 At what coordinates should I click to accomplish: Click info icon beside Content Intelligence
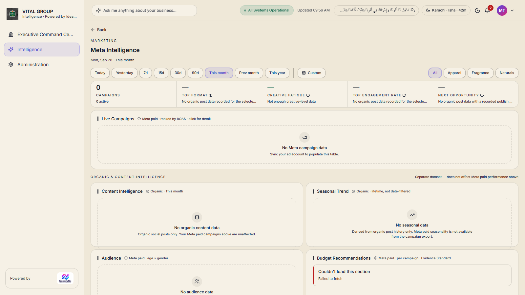148,191
